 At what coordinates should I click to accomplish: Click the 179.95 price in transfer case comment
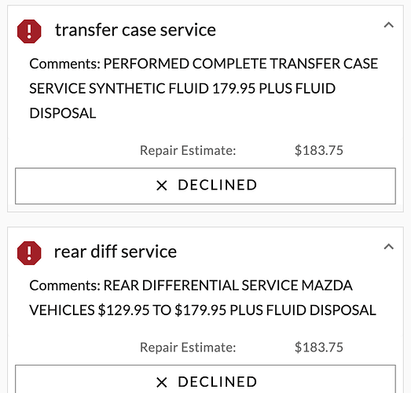click(234, 89)
